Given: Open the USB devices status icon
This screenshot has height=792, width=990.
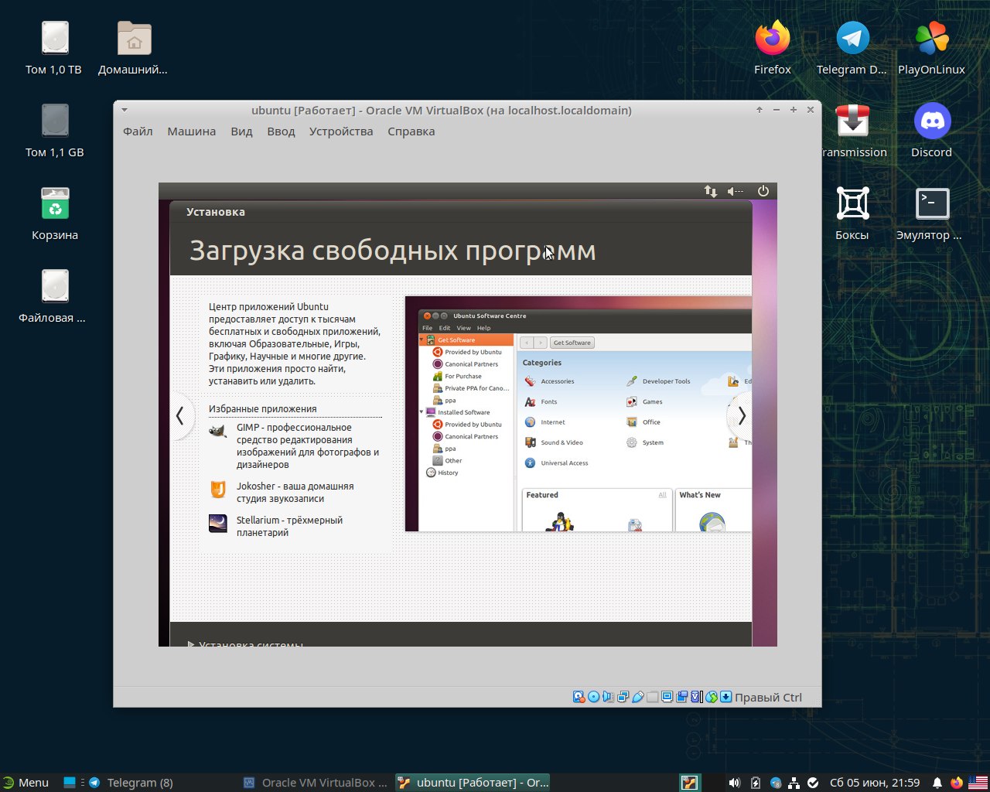Looking at the screenshot, I should (637, 697).
